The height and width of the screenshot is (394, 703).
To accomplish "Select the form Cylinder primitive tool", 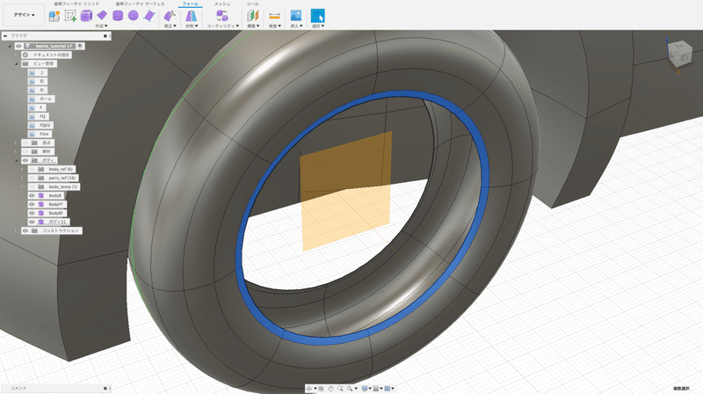I will [118, 16].
